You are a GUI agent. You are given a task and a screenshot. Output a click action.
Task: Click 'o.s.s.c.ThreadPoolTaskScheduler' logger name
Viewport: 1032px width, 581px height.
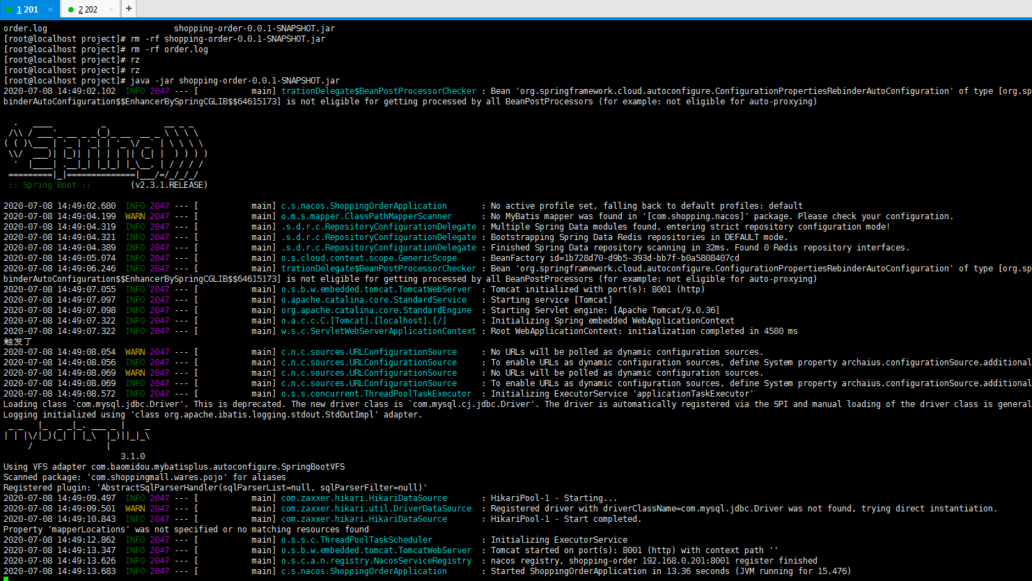click(x=357, y=540)
